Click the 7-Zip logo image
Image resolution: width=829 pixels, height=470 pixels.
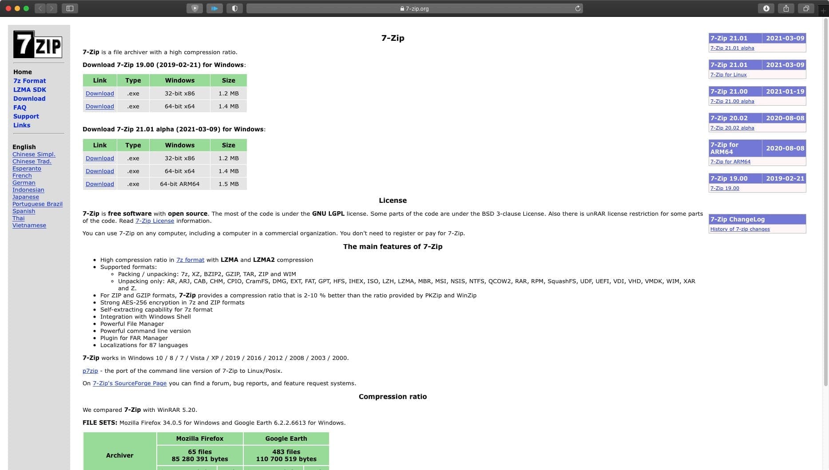tap(38, 44)
